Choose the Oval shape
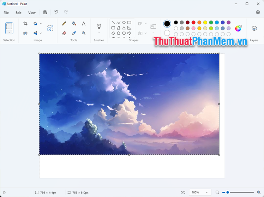The image size is (264, 197). click(x=124, y=22)
